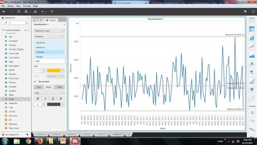
Task: Toggle the Value label button
Action: [x=59, y=87]
